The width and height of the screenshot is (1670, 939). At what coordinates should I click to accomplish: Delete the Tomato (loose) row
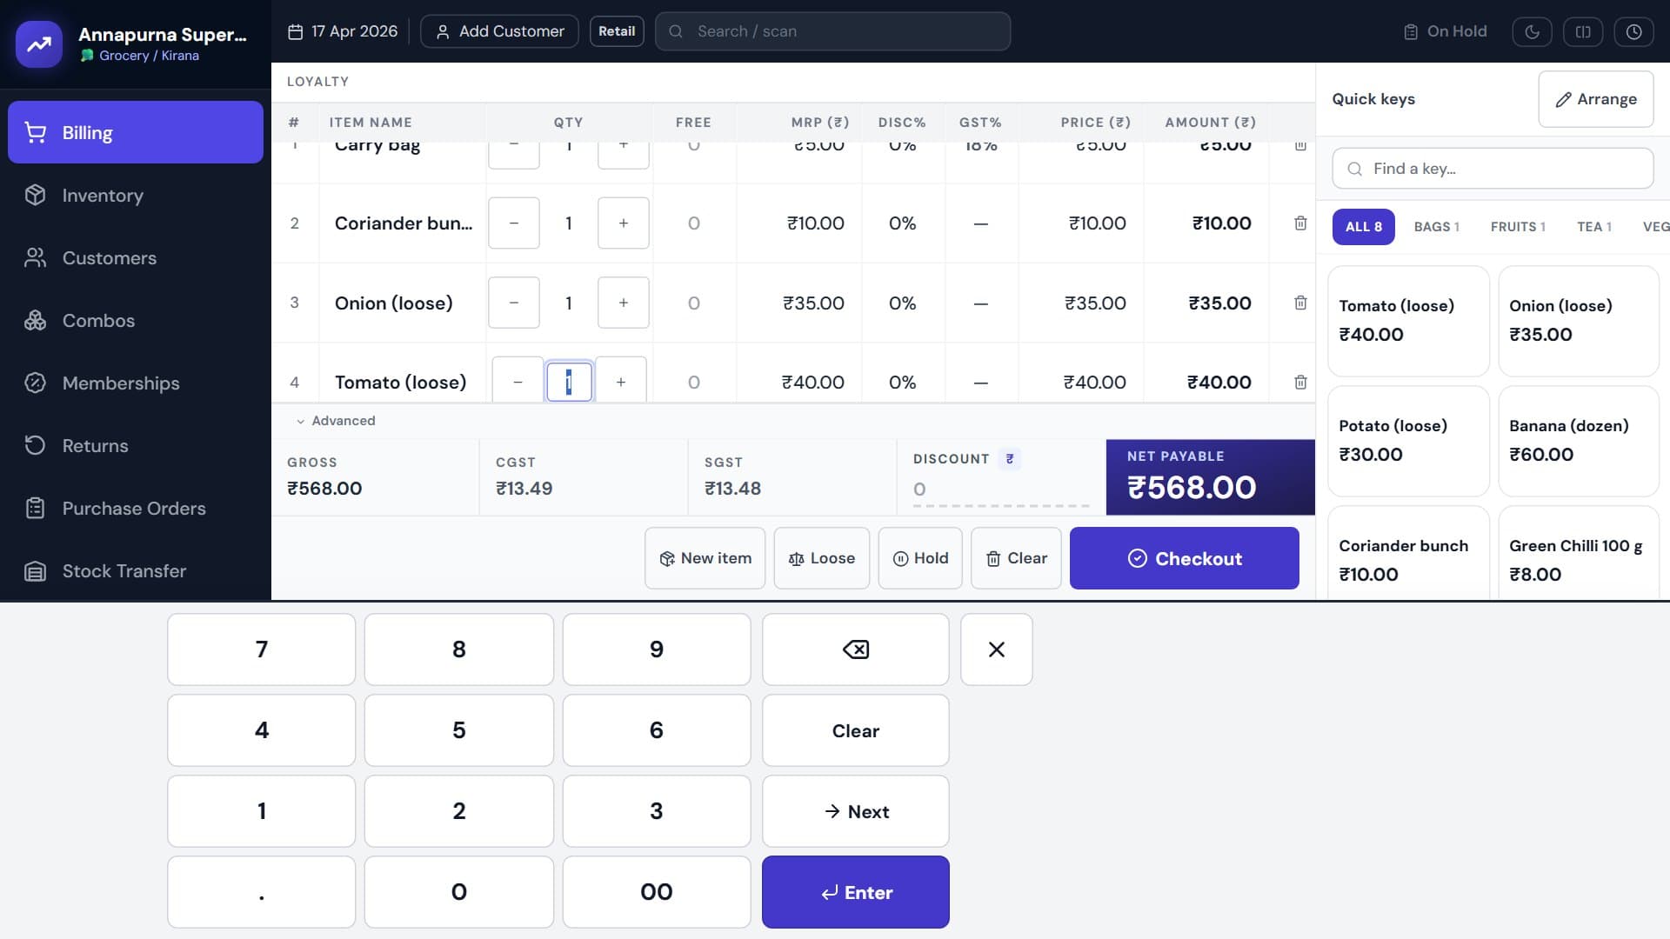click(1300, 382)
